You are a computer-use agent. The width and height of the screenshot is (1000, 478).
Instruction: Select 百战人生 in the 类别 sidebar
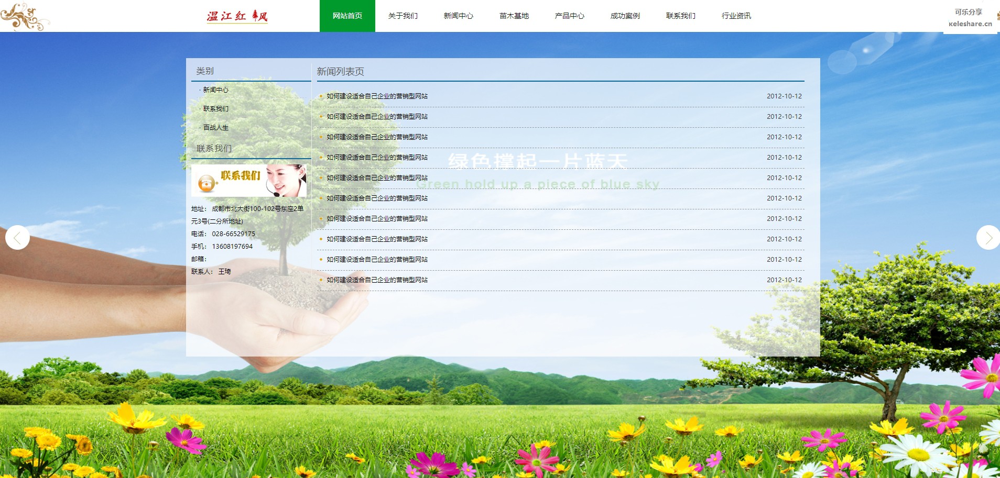pos(215,128)
